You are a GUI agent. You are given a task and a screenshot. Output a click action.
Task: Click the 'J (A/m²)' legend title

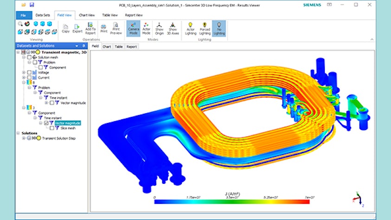[x=232, y=194]
